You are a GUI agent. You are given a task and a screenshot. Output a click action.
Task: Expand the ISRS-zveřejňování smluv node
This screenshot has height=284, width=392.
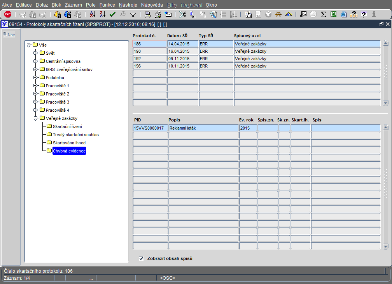coord(35,69)
